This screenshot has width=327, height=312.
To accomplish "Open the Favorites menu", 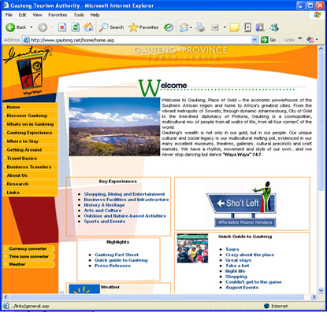I will (58, 15).
